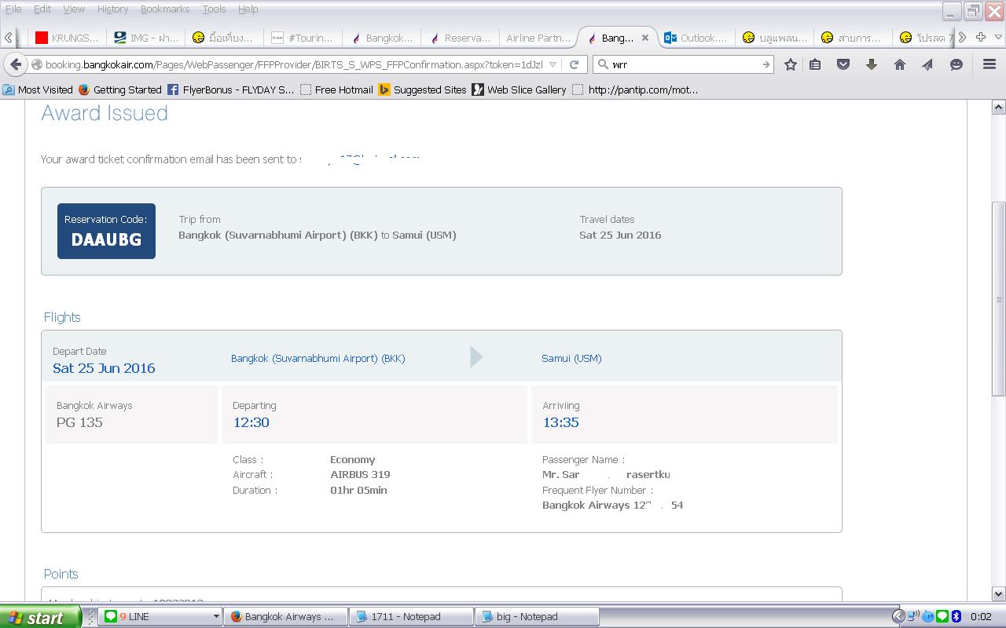Open URL history dropdown in address bar

pos(553,64)
